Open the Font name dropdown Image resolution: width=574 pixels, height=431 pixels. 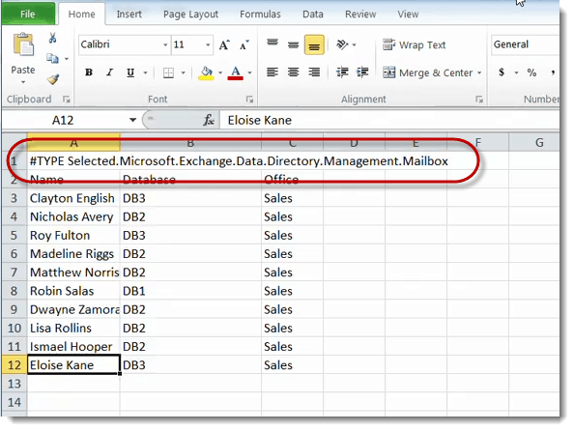tap(165, 45)
